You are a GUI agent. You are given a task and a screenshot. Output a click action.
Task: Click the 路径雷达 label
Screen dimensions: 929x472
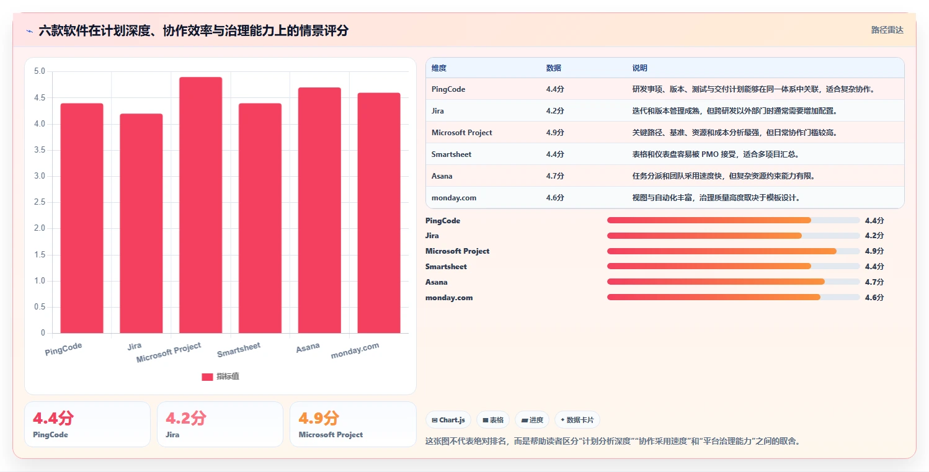click(887, 30)
